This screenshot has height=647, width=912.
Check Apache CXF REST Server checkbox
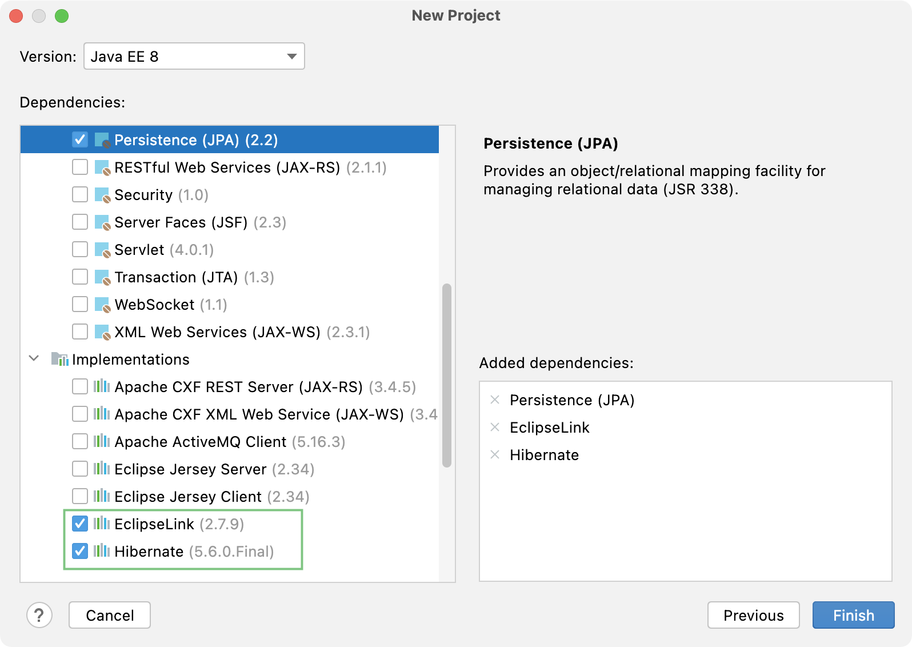click(80, 387)
